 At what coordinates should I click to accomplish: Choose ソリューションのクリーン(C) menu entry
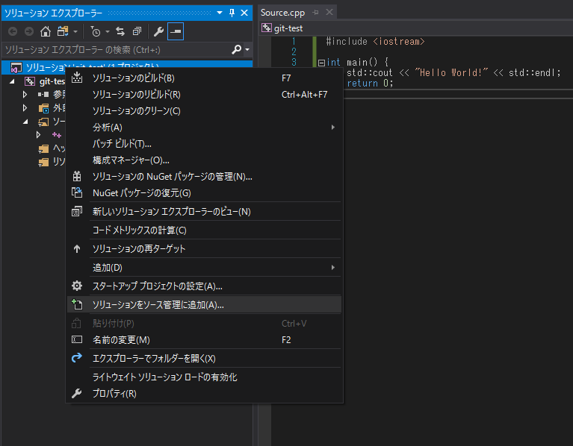pos(204,111)
